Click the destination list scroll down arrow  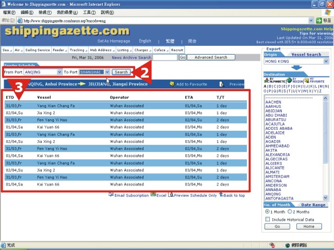coord(325,198)
